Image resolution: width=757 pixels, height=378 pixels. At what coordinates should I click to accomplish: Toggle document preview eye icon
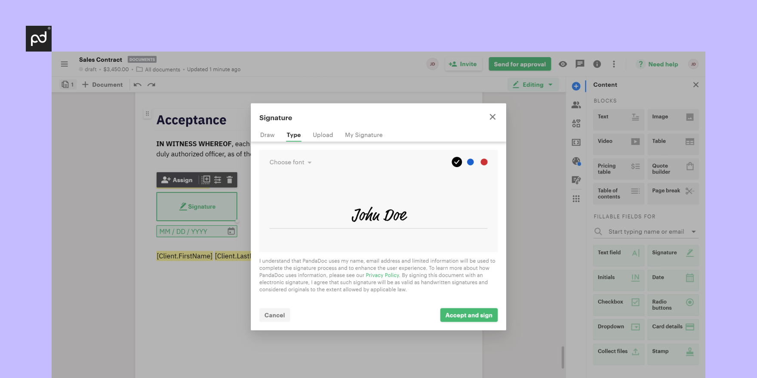coord(563,64)
